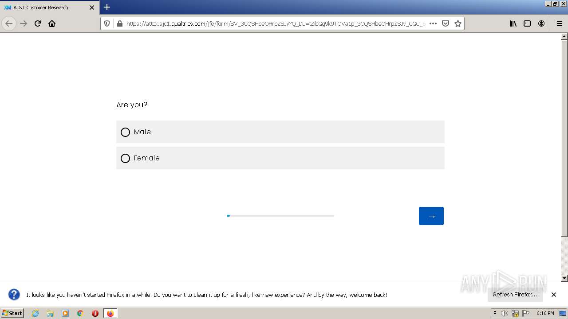Launch Internet Explorer from taskbar
The height and width of the screenshot is (319, 568).
pos(35,313)
